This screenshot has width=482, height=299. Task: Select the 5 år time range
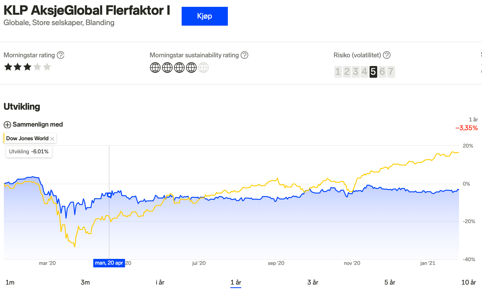pyautogui.click(x=390, y=282)
